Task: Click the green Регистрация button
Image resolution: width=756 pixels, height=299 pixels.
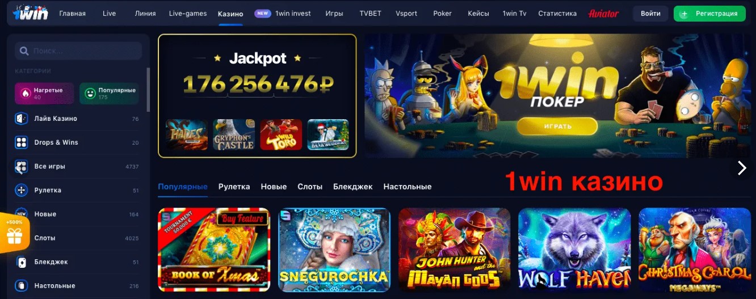Action: pyautogui.click(x=709, y=14)
